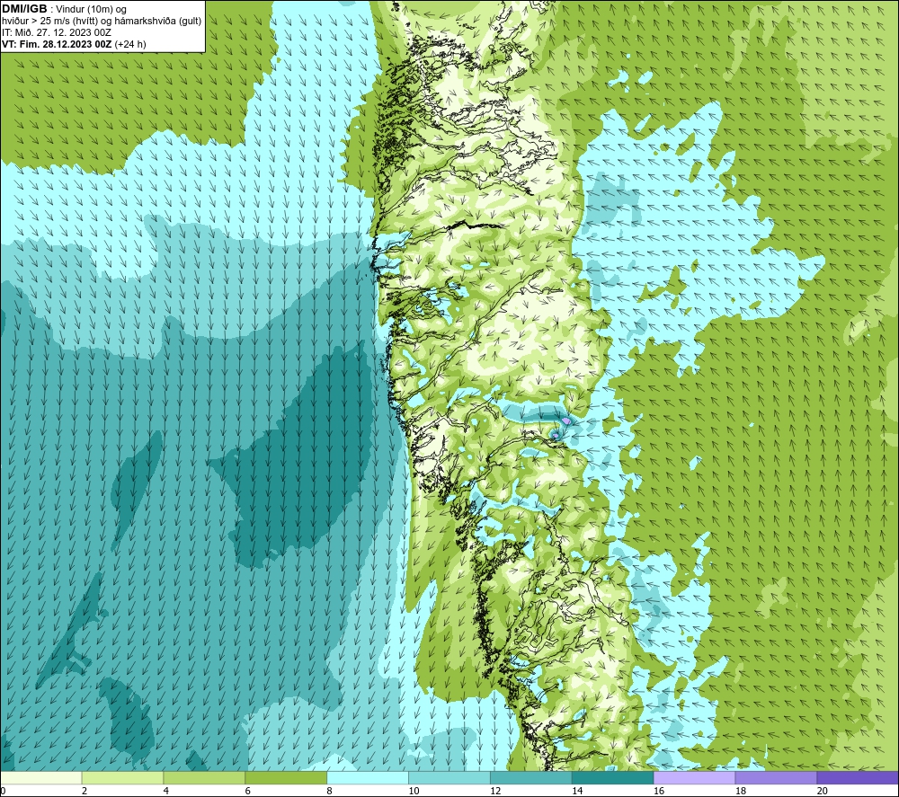
Task: Click the 6–8 m/s olive green legend swatch
Action: 286,777
